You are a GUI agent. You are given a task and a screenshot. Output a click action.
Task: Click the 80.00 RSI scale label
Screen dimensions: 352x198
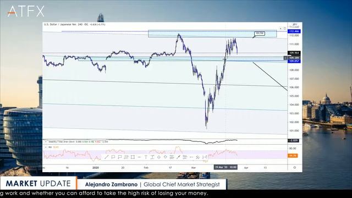[293, 148]
